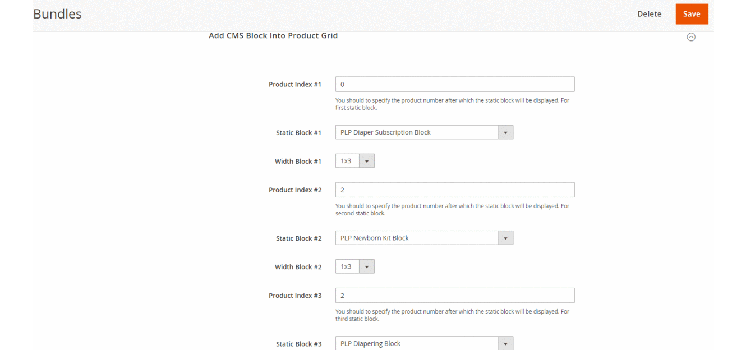Click the Width Block #2 label
The height and width of the screenshot is (350, 746).
click(x=298, y=267)
